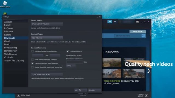Click Apply bandwidth button
This screenshot has width=175, height=98.
click(71, 66)
